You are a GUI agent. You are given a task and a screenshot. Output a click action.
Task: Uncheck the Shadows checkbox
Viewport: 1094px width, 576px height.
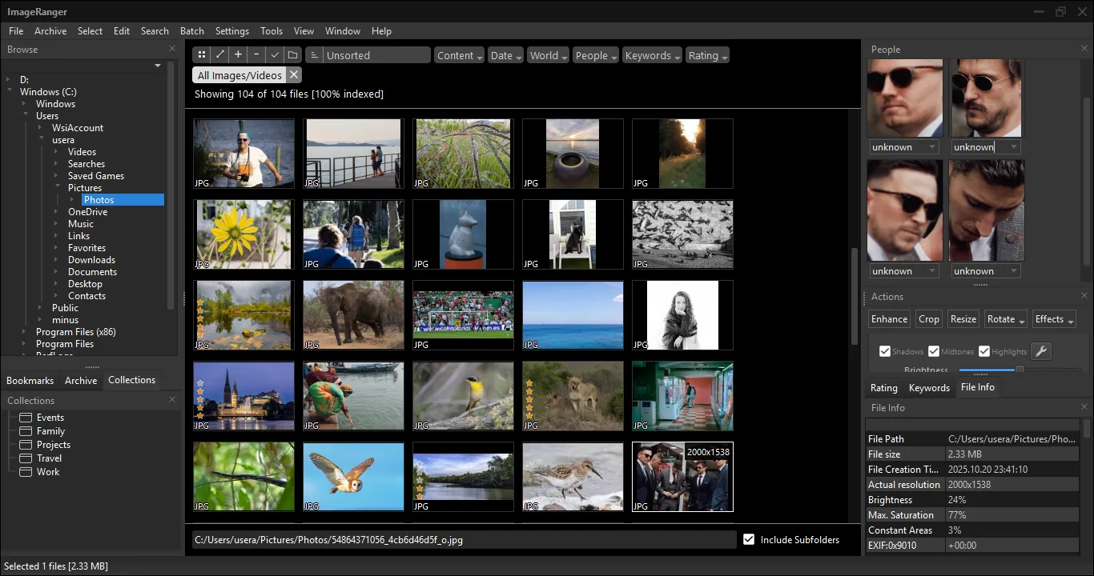[885, 351]
